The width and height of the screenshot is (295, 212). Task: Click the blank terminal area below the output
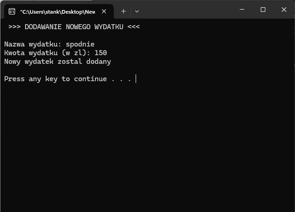[146, 146]
